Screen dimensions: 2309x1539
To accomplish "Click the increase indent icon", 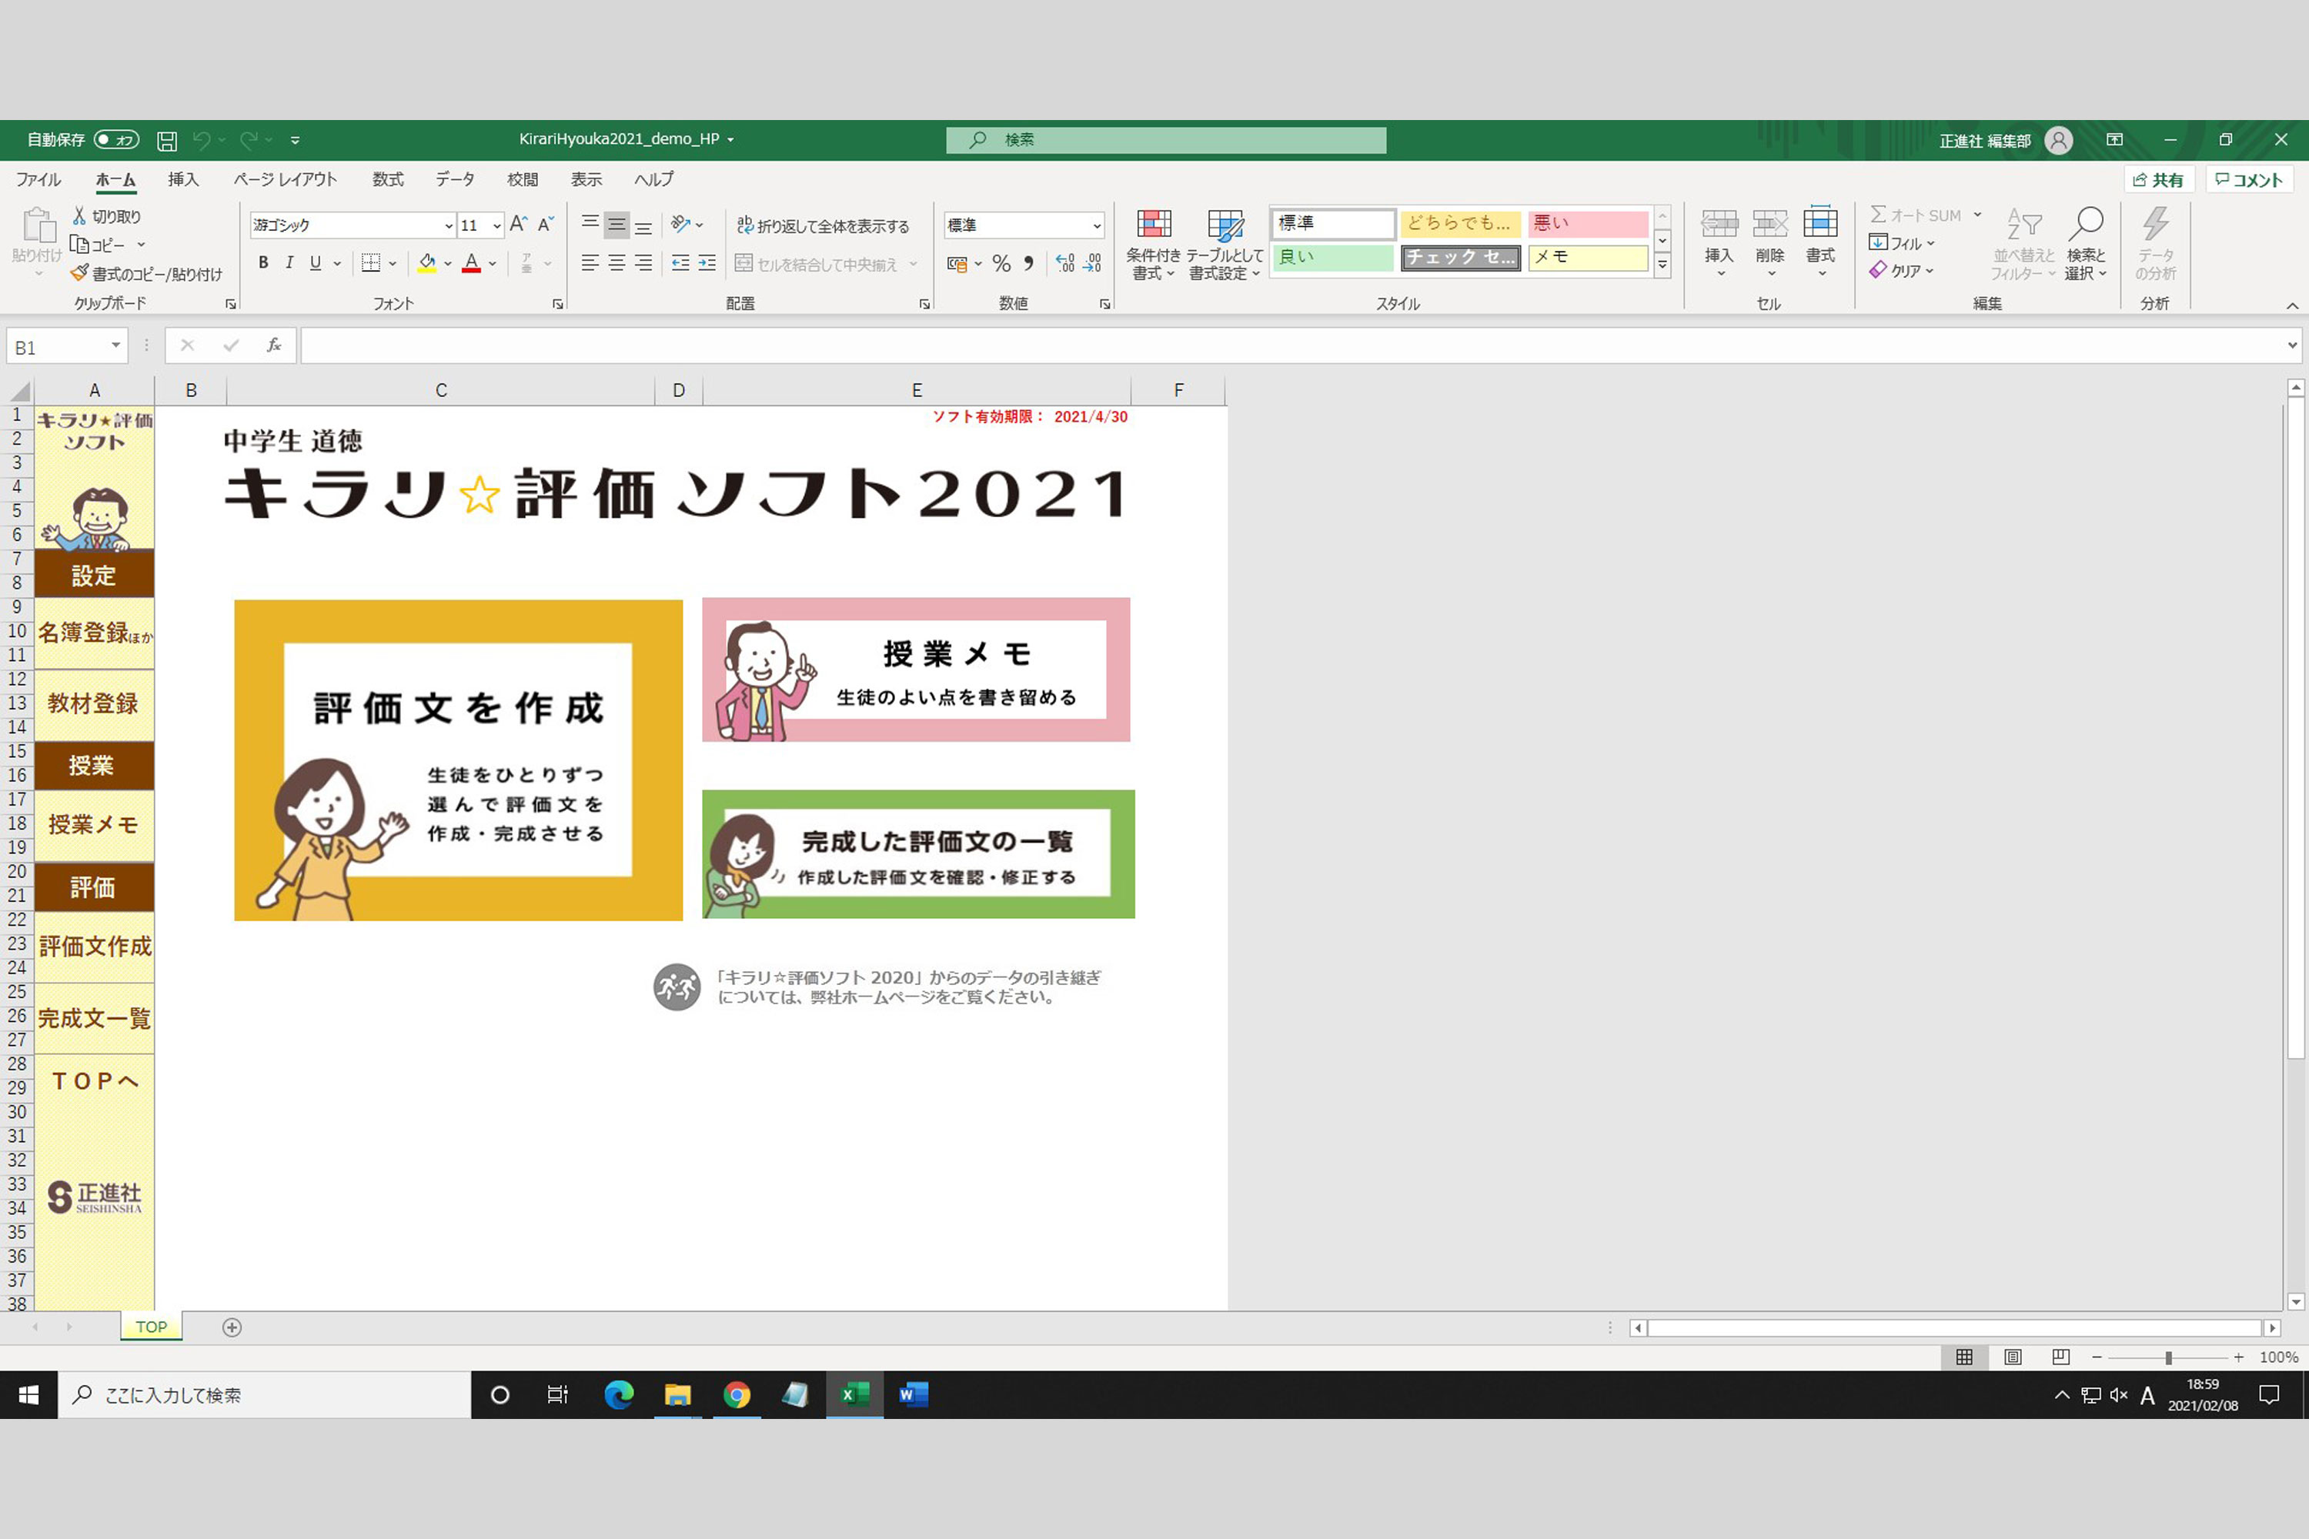I will pyautogui.click(x=707, y=263).
